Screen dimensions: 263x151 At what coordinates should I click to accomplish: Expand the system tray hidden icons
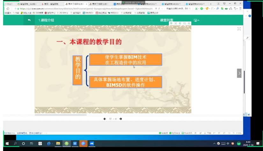[x=214, y=143]
